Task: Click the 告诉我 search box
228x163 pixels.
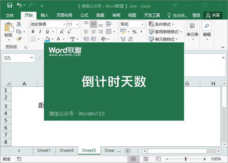Action: (178, 15)
